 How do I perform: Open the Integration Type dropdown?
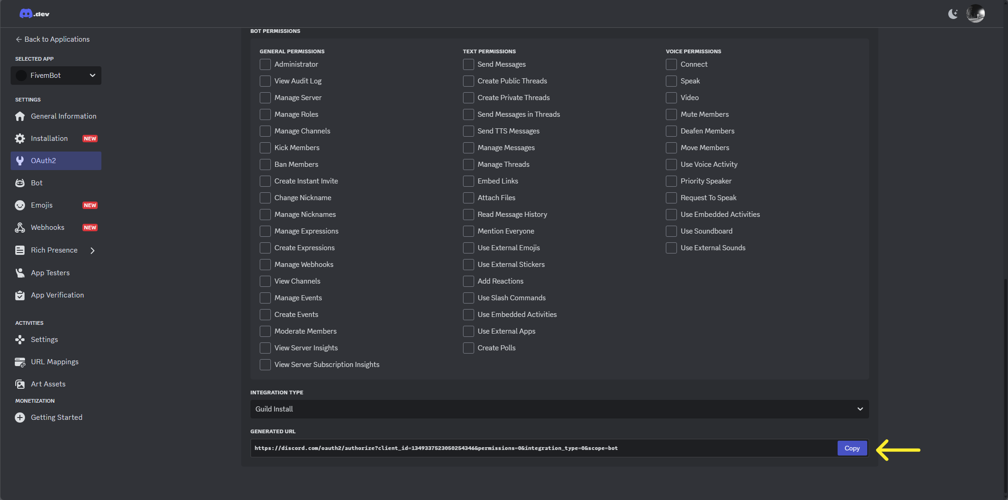[558, 409]
